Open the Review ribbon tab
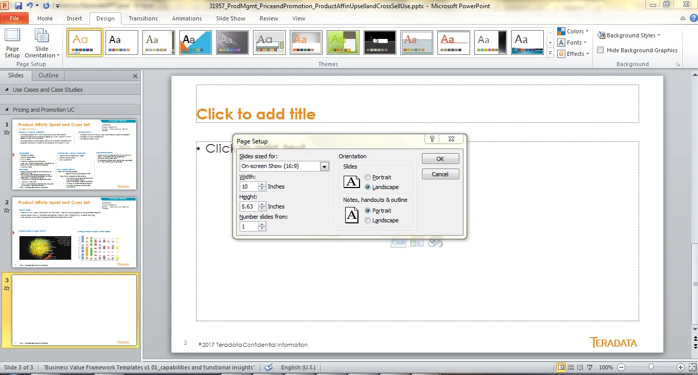Screen dimensions: 698x375 pyautogui.click(x=269, y=18)
